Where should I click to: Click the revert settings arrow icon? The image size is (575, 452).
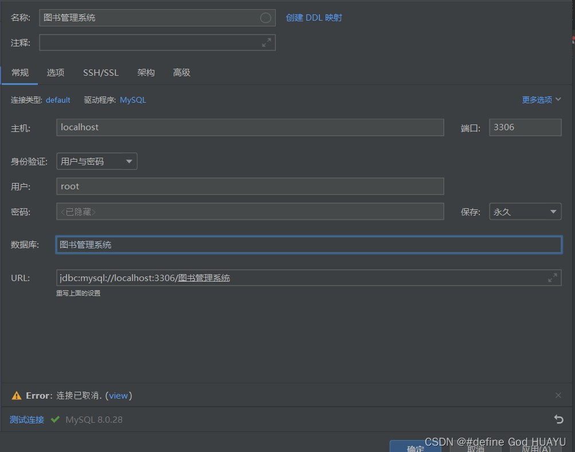point(558,419)
